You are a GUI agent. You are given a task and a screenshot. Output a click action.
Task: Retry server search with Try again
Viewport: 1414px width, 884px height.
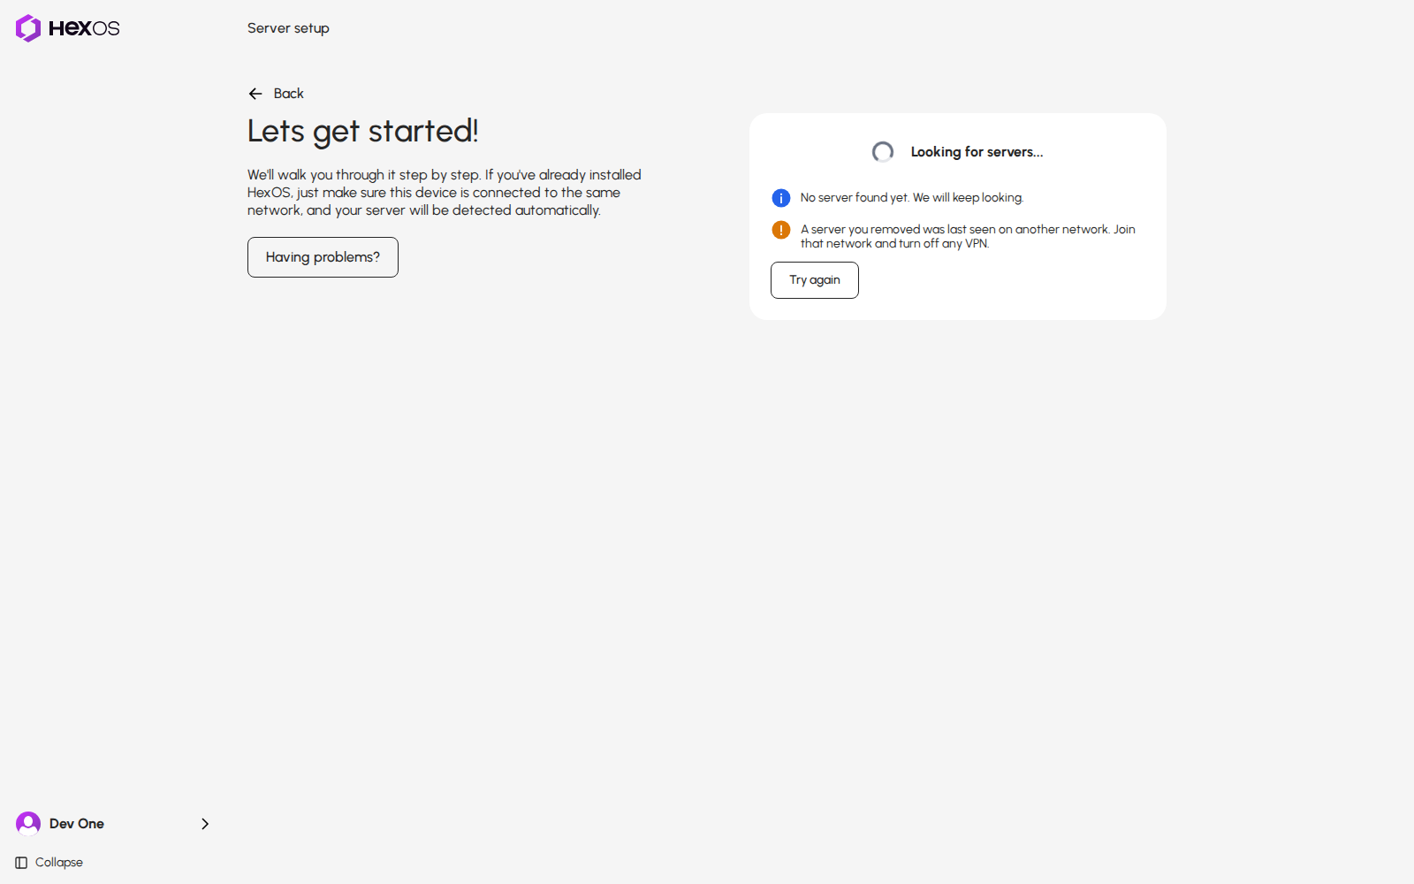tap(815, 280)
